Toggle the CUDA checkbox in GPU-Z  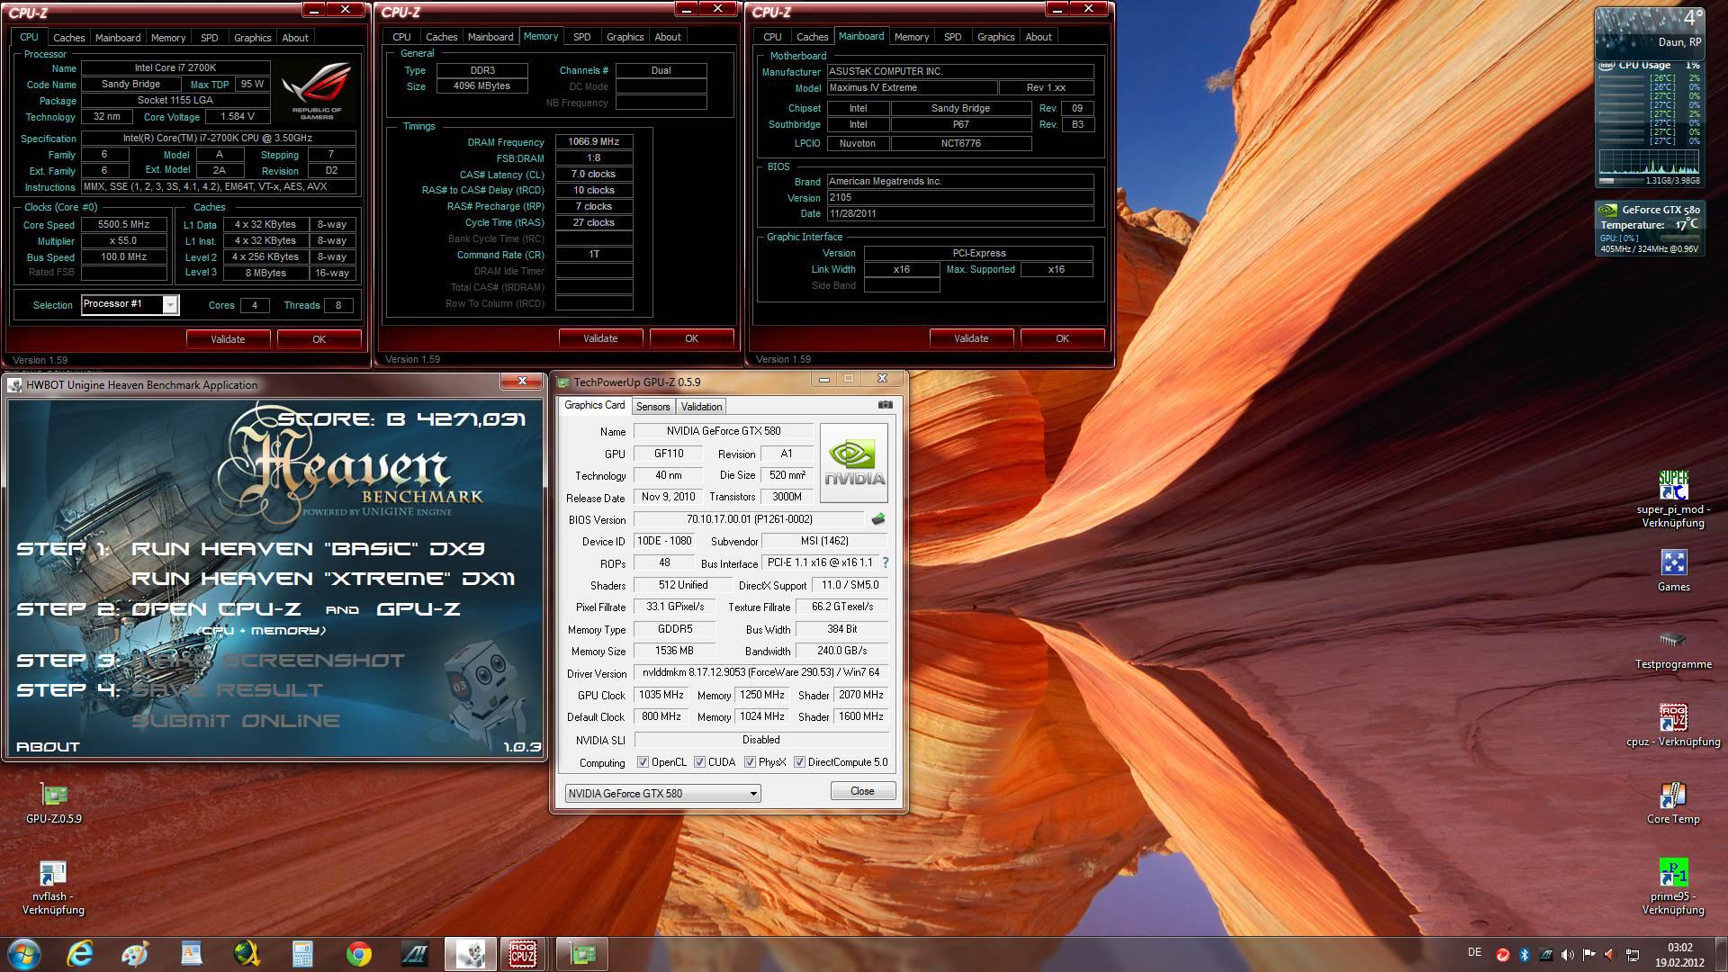699,761
